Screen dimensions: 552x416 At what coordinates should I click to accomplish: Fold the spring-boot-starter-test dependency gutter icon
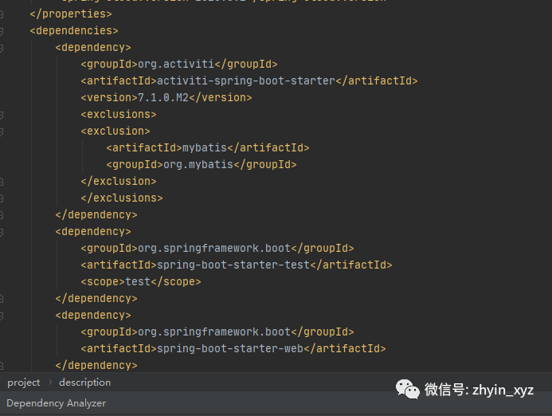pos(2,232)
